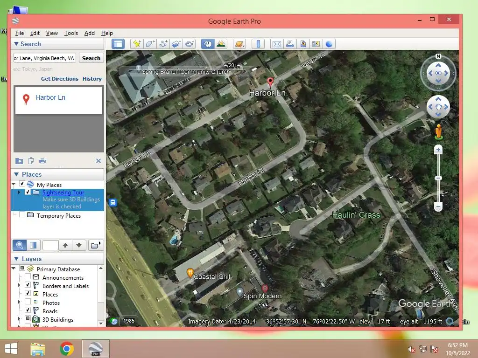478x358 pixels.
Task: Record a tour with the camera icon
Action: click(x=190, y=44)
